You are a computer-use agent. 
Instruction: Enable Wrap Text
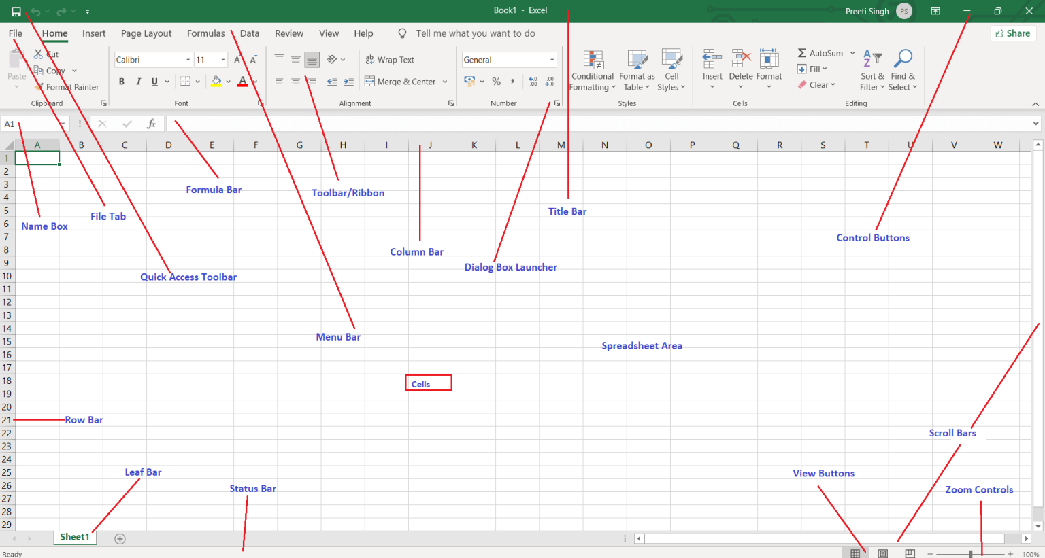pyautogui.click(x=390, y=59)
